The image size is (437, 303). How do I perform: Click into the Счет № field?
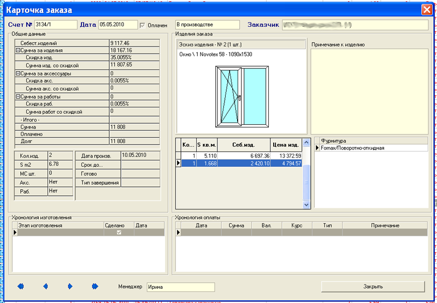(x=55, y=25)
